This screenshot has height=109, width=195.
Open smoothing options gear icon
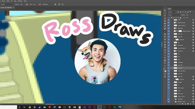pos(55,4)
